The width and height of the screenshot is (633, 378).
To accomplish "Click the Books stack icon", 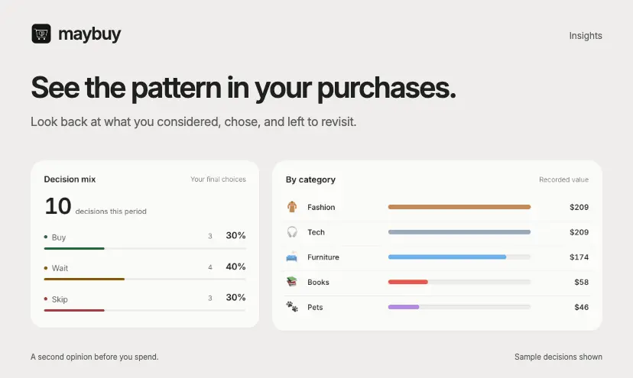I will pyautogui.click(x=292, y=282).
